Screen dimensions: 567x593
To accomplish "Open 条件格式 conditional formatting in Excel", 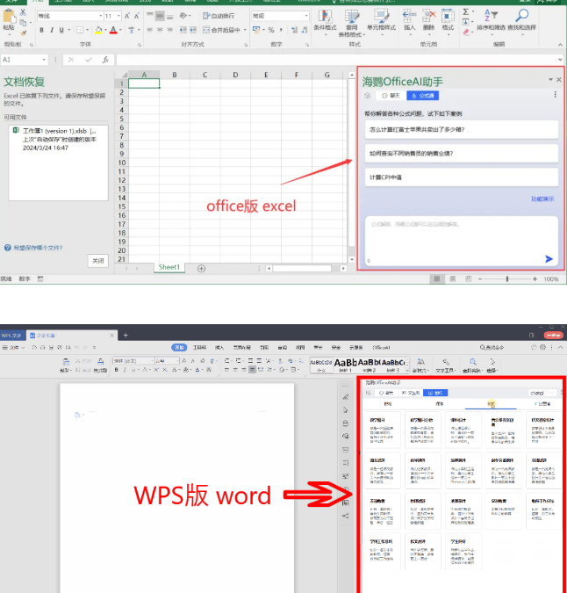I will 325,22.
